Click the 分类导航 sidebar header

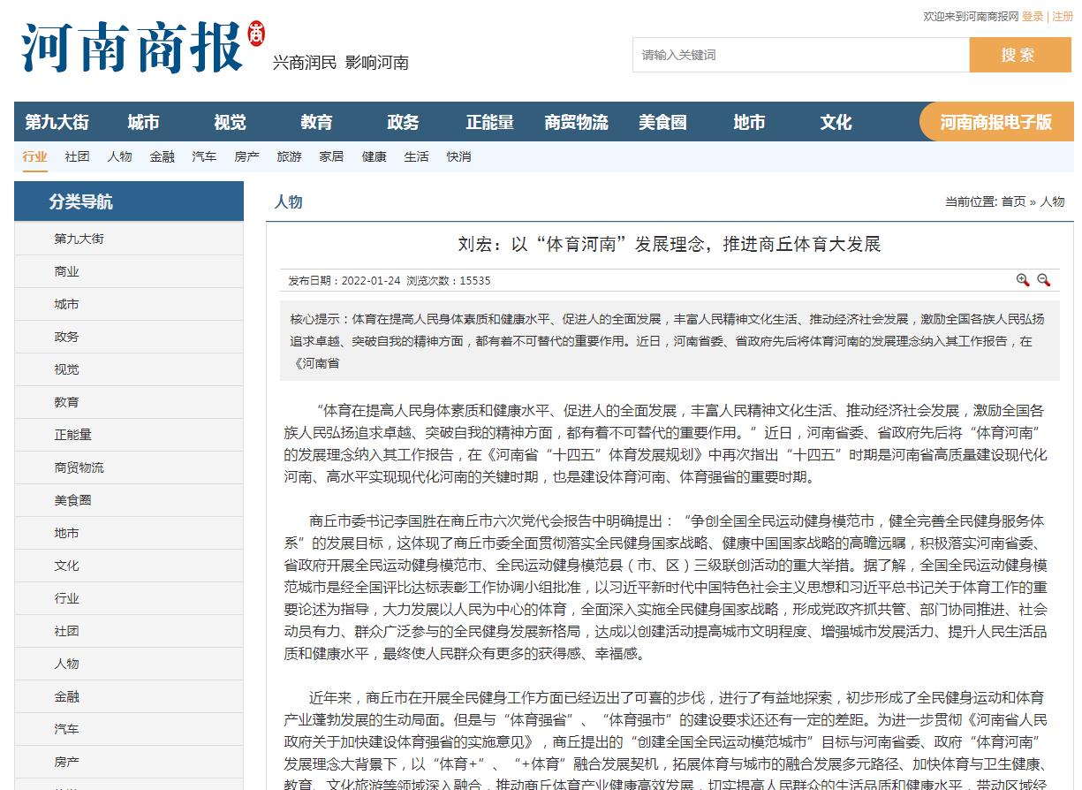coord(129,201)
